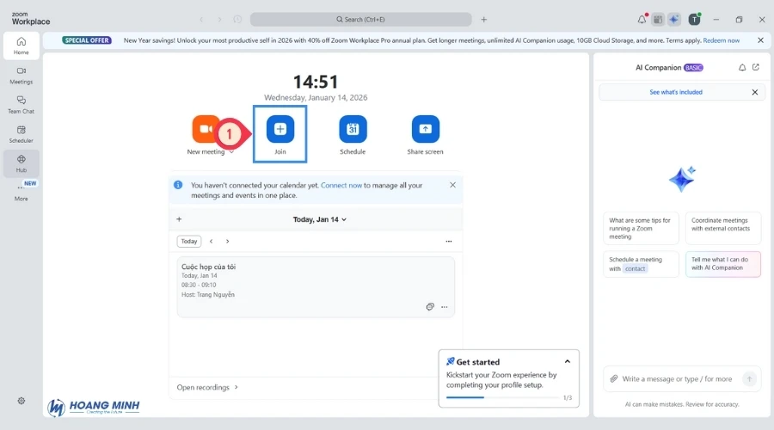Close the See what's included banner
The width and height of the screenshot is (774, 430).
point(755,92)
